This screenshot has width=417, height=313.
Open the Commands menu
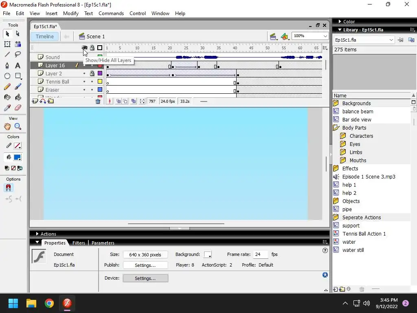tap(111, 13)
